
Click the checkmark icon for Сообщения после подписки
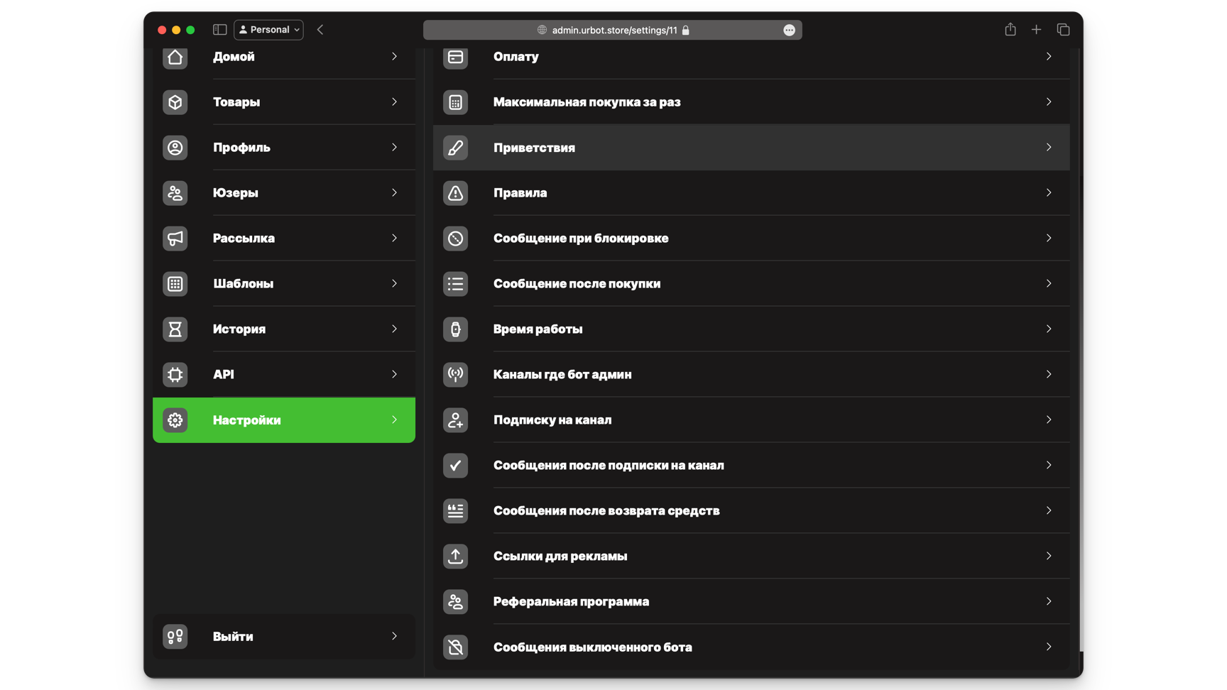(x=455, y=465)
